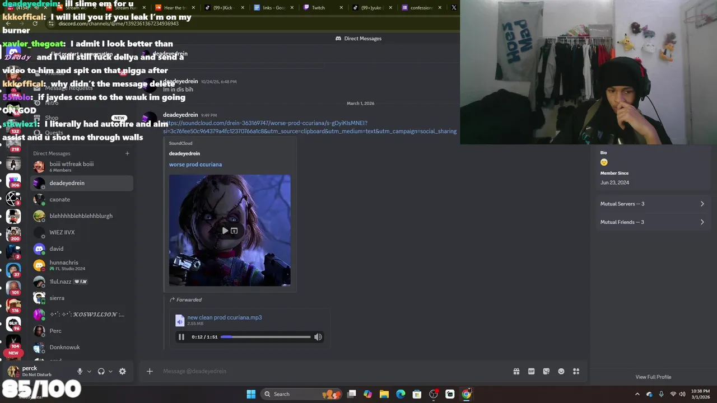
Task: Open the blehhhhblehblehhblurgh direct message
Action: point(82,216)
